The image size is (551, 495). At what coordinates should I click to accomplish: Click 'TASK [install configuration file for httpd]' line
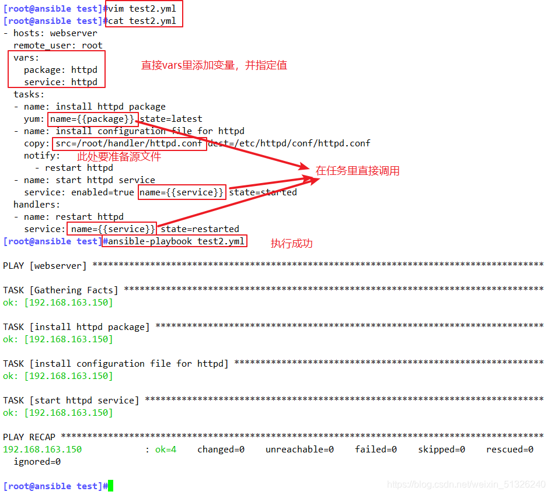pos(273,364)
